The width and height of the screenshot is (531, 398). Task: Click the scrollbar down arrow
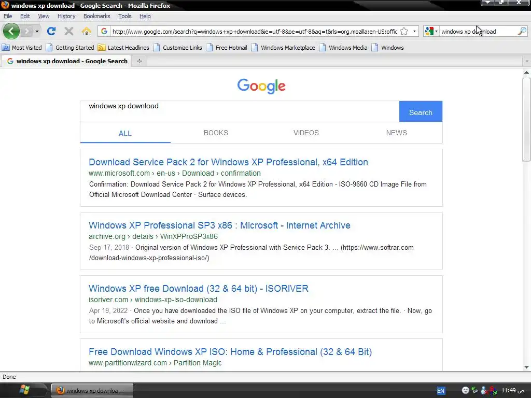click(x=526, y=367)
